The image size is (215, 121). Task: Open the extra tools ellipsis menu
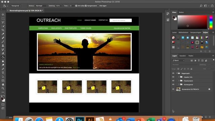[x=3, y=92]
